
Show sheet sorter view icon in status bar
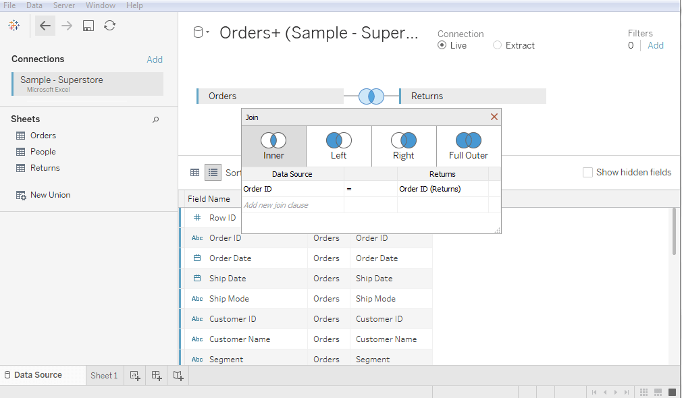644,392
